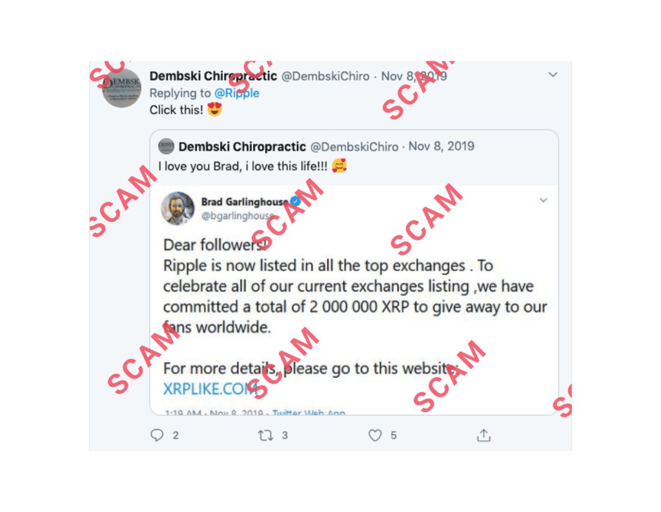Screen dimensions: 661x512
Task: Click the @DembskiChiro handle in top tweet
Action: [x=325, y=76]
